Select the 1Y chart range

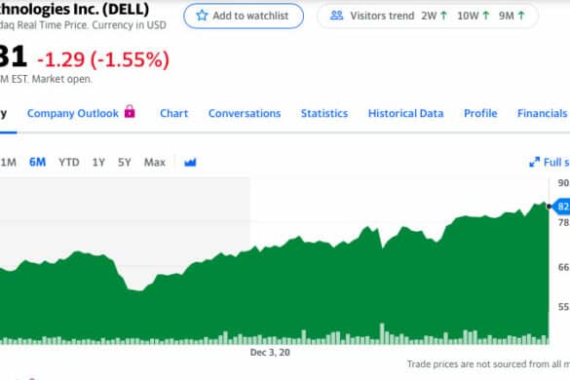pyautogui.click(x=98, y=162)
